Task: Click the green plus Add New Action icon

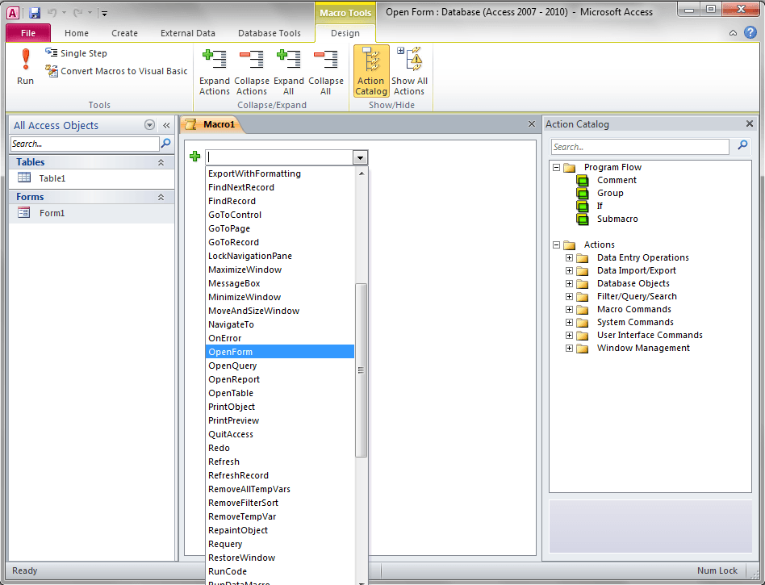Action: pyautogui.click(x=194, y=156)
